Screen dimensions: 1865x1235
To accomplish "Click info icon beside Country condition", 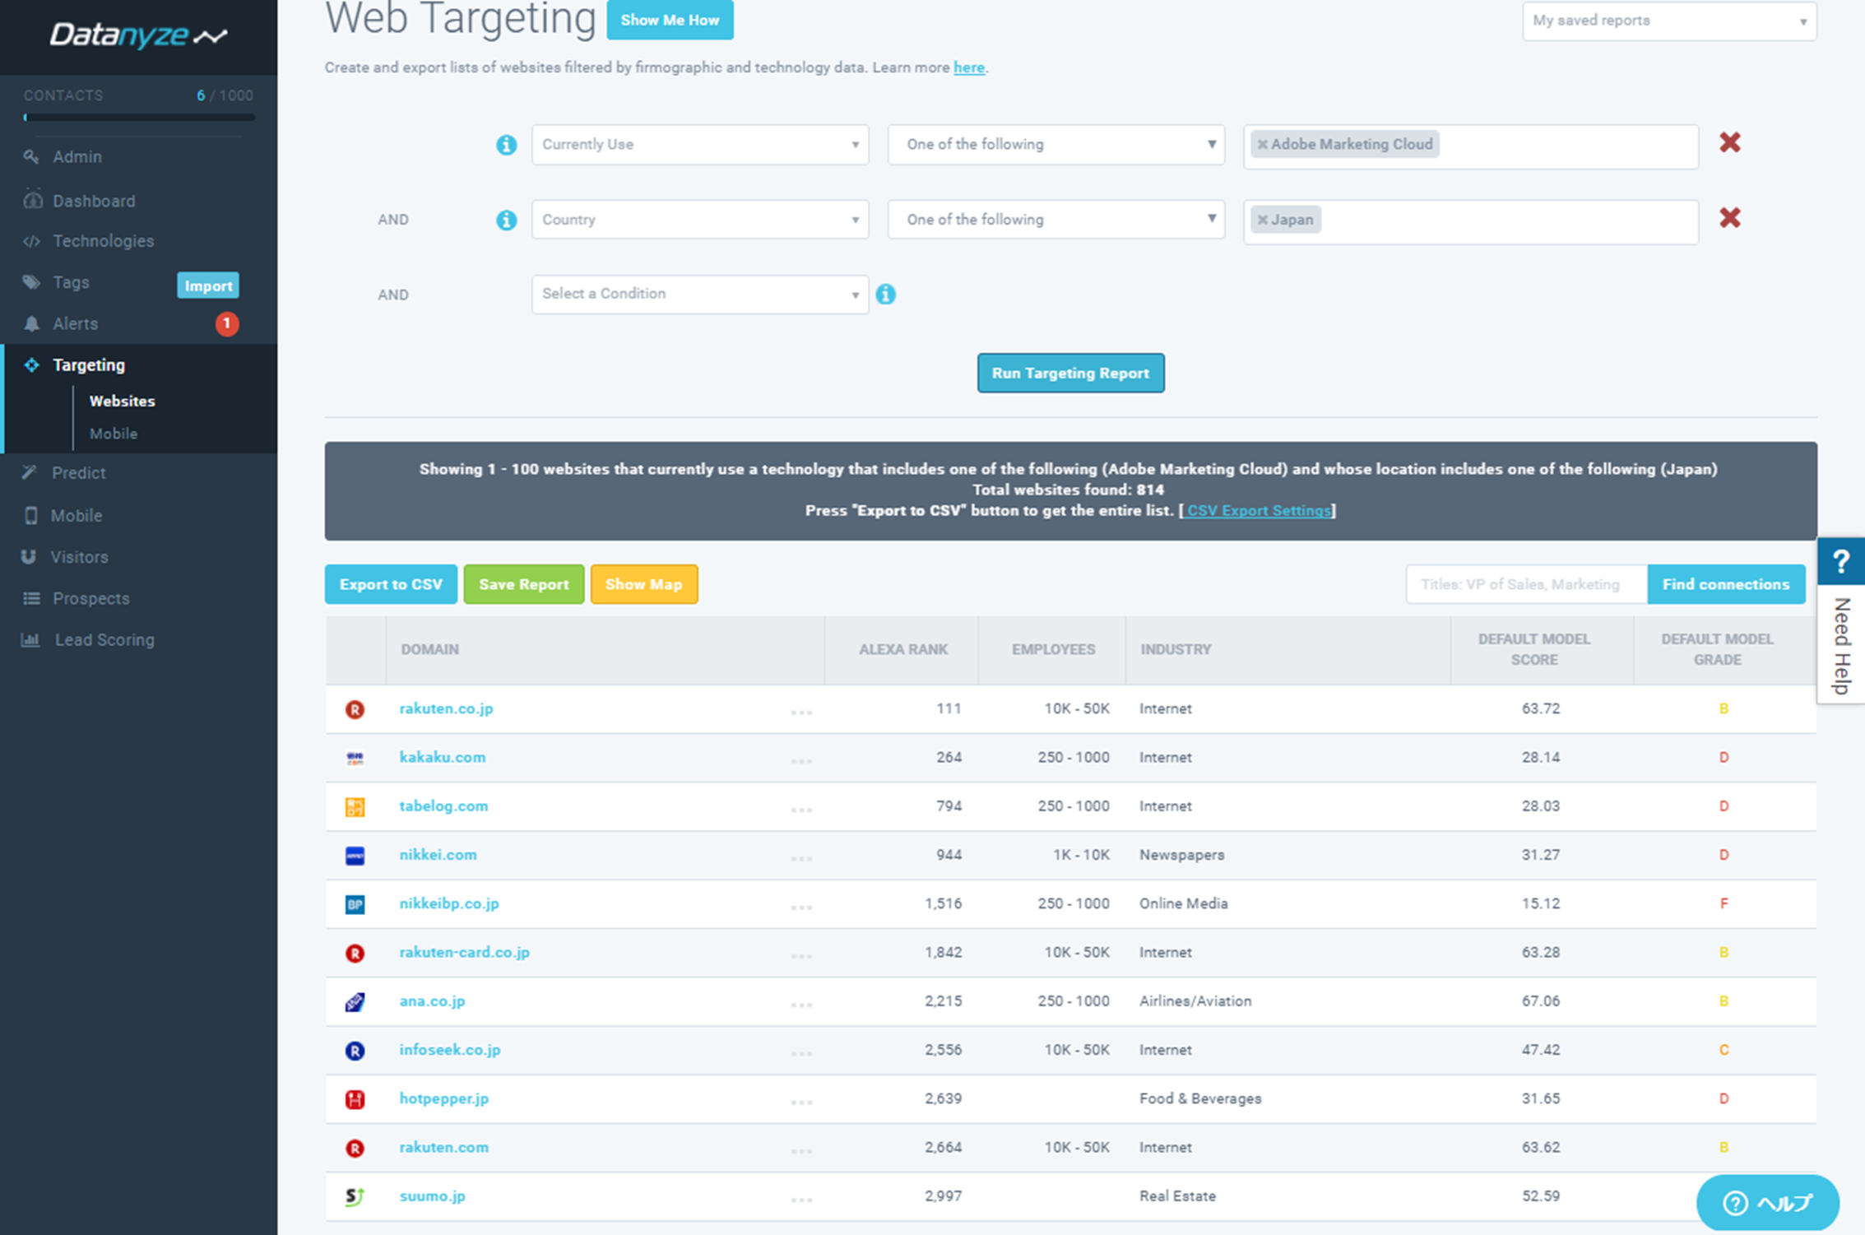I will 506,220.
